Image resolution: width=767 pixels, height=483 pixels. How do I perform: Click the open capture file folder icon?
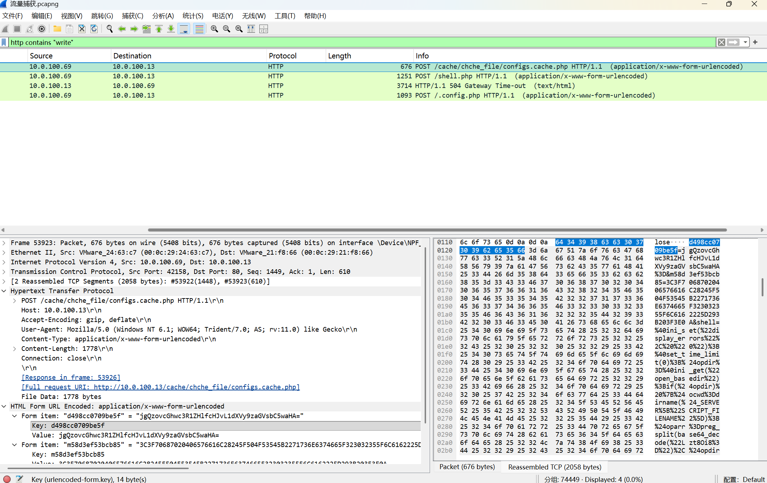click(x=57, y=29)
